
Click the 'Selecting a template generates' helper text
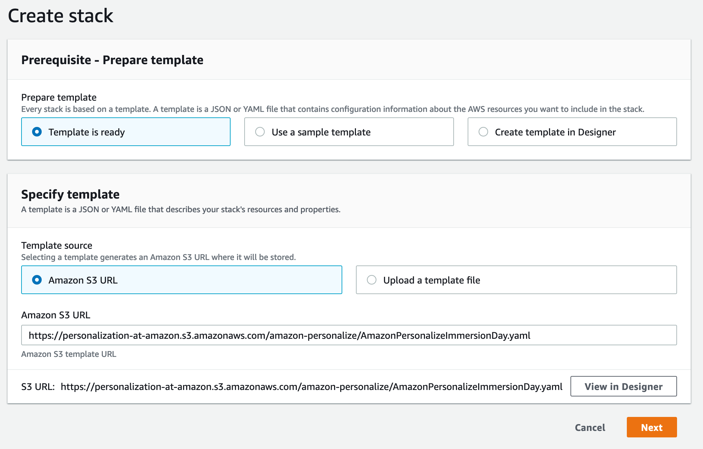158,257
